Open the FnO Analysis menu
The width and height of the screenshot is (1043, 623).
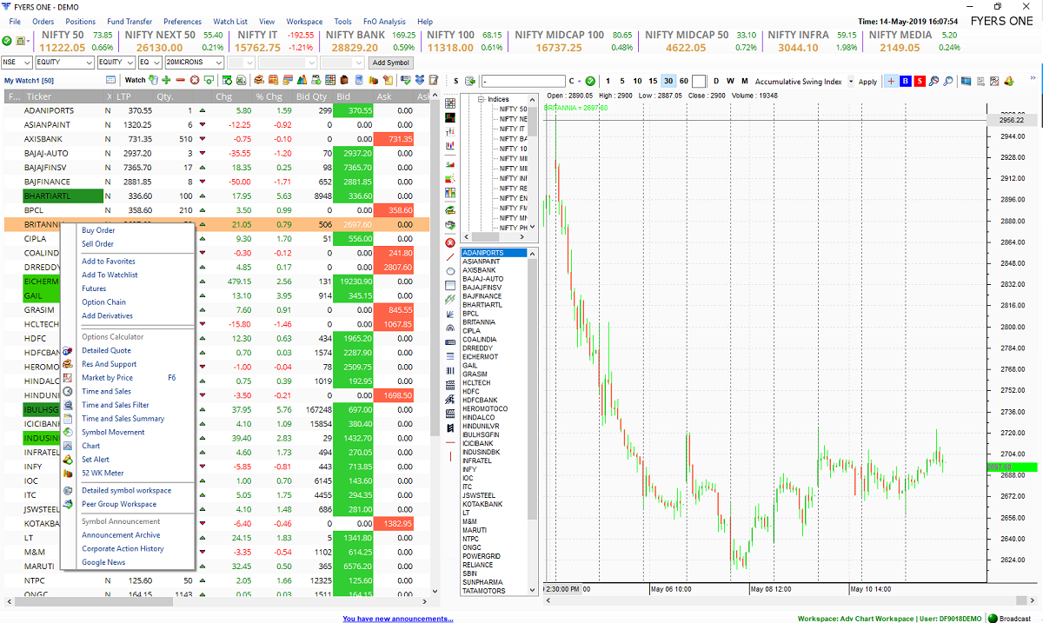(383, 22)
